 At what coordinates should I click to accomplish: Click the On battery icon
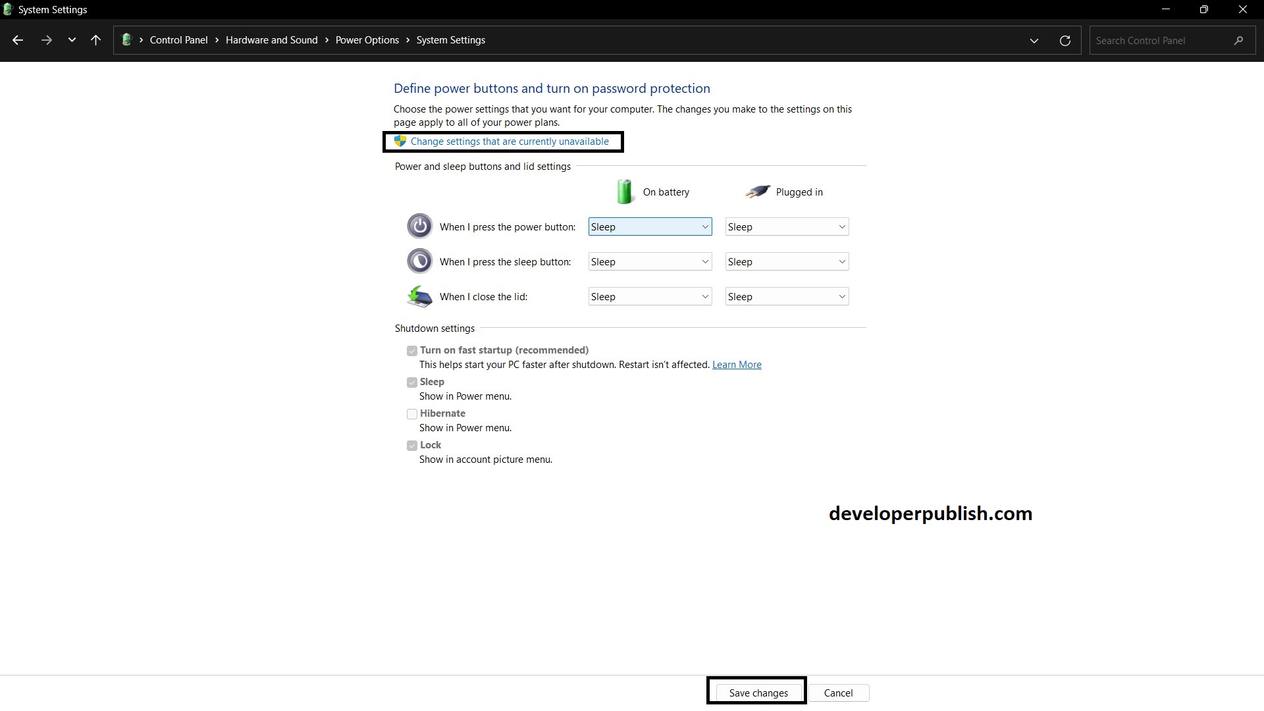point(624,191)
